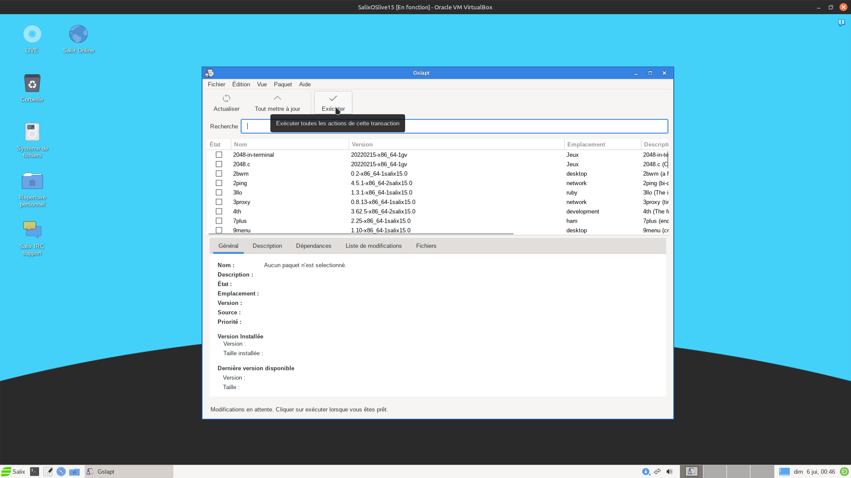Check the 3proxy package checkbox
851x478 pixels.
point(219,202)
